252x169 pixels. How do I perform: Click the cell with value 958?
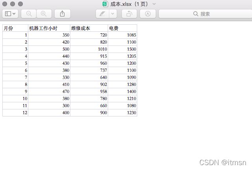pos(89,91)
